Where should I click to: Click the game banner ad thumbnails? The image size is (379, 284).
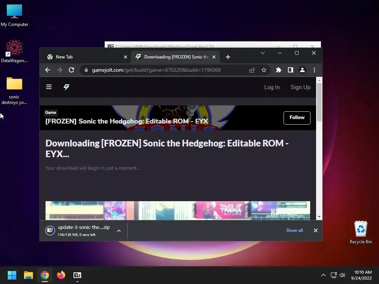[178, 210]
